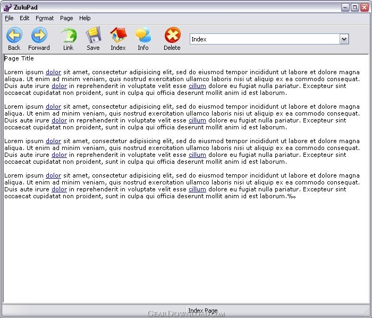Image resolution: width=372 pixels, height=318 pixels.
Task: Follow the cillum link in the third paragraph
Action: (x=197, y=155)
